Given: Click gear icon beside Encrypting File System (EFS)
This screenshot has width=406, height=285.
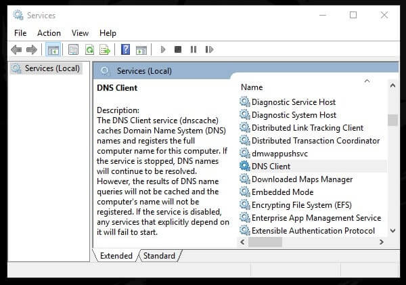Looking at the screenshot, I should (x=245, y=204).
